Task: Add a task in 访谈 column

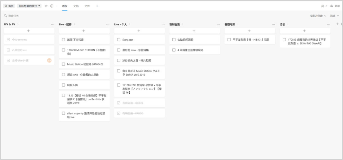Action: tap(305, 31)
